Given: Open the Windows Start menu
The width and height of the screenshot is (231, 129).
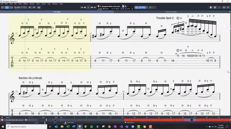Looking at the screenshot, I should [x=3, y=126].
